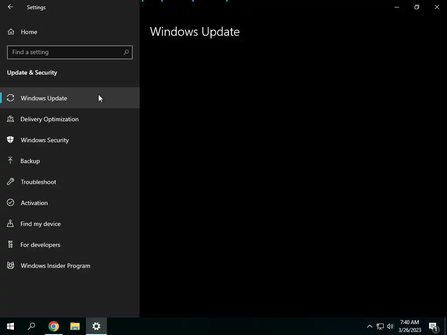Click the magnifier icon in the settings search box

(x=126, y=52)
